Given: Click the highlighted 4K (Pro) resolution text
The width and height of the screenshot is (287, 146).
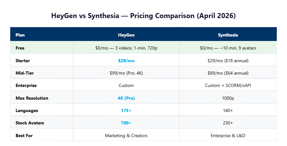Looking at the screenshot, I should click(x=126, y=98).
